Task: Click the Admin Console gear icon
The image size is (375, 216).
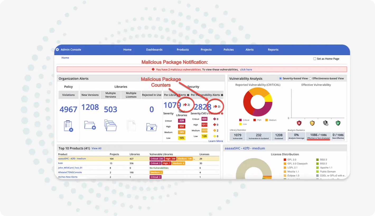Action: tap(57, 50)
